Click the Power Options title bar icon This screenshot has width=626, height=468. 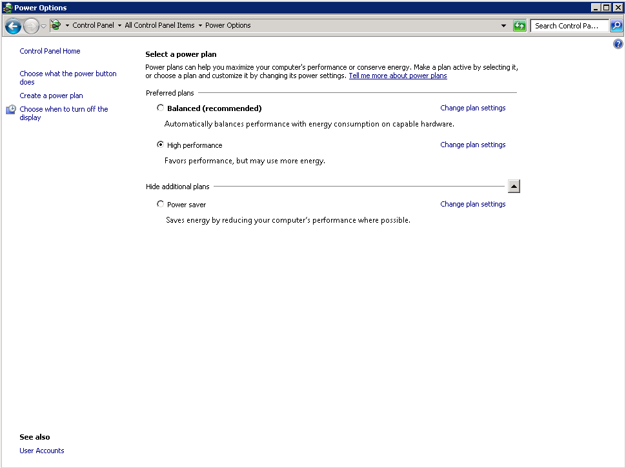tap(7, 8)
